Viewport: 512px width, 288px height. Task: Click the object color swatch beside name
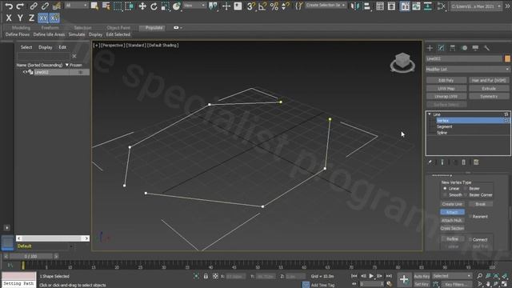[x=507, y=58]
